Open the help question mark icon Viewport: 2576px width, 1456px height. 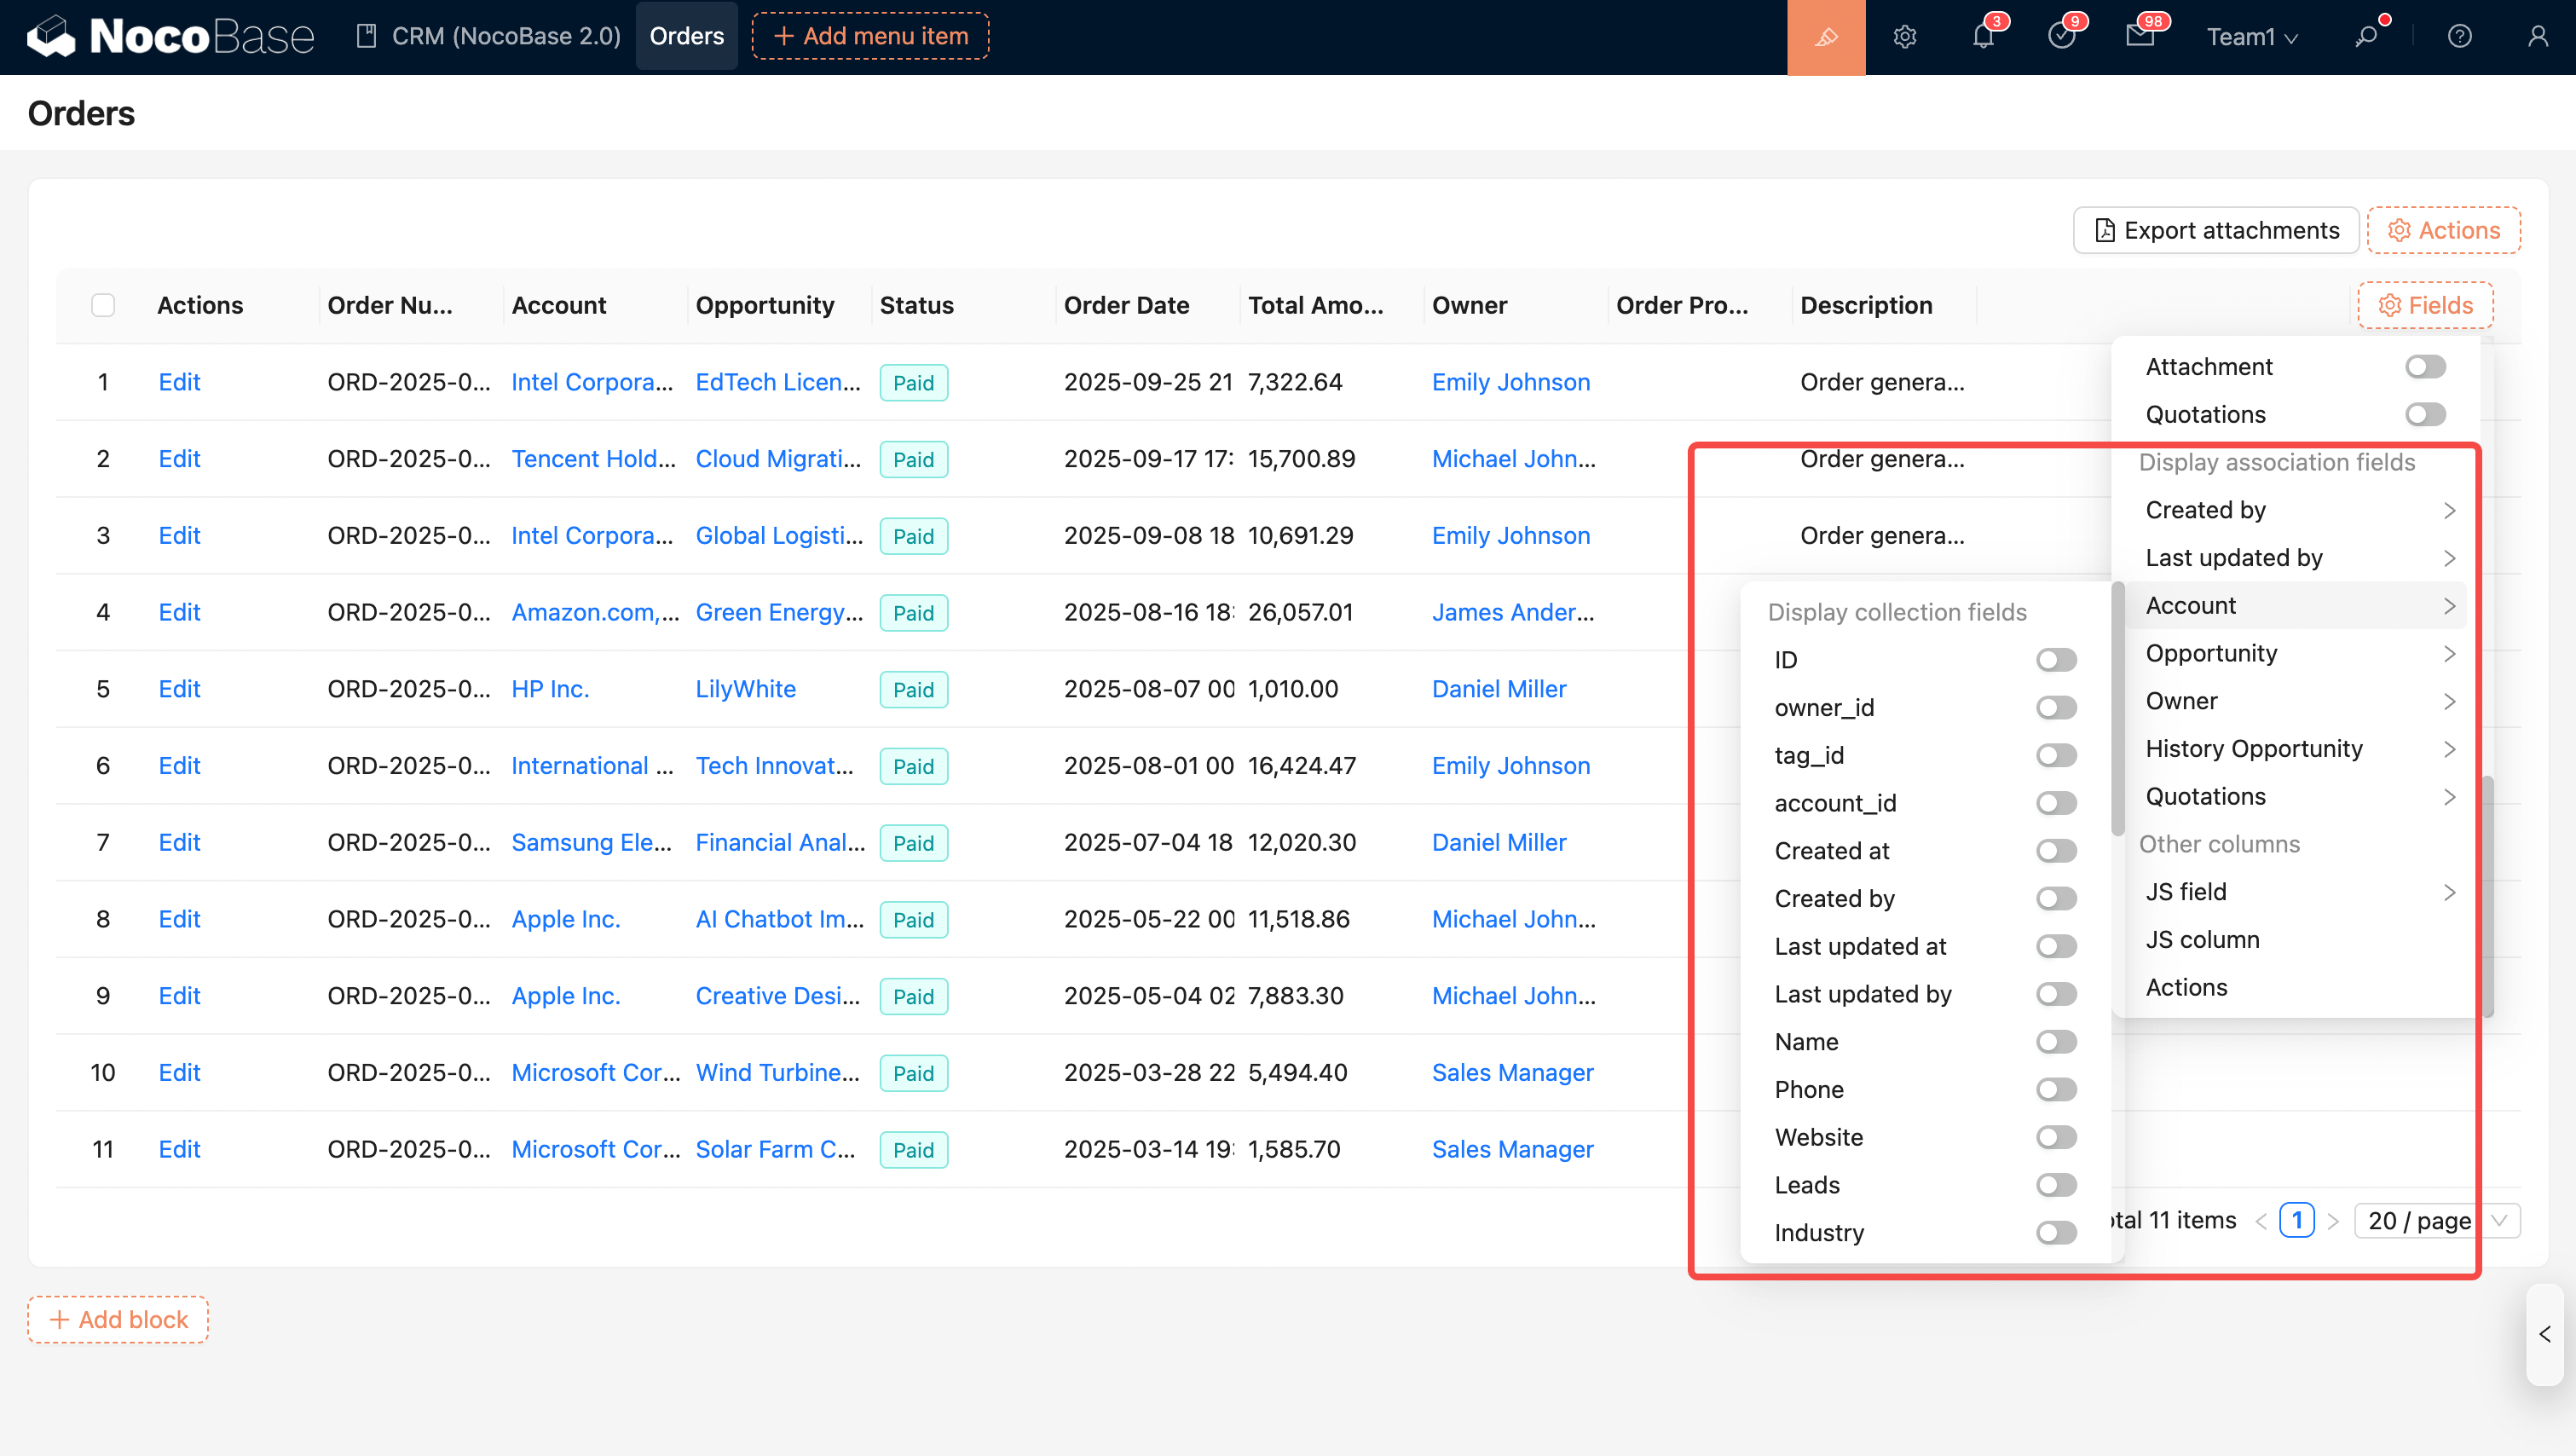[x=2459, y=37]
